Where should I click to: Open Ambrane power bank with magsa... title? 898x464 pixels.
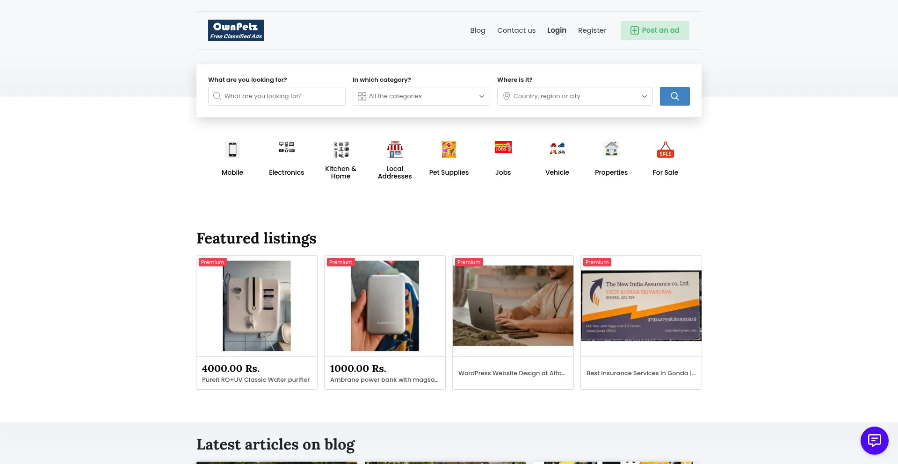[384, 380]
